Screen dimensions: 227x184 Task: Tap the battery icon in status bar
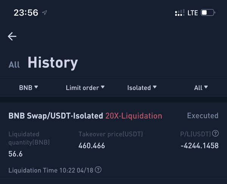click(x=207, y=13)
